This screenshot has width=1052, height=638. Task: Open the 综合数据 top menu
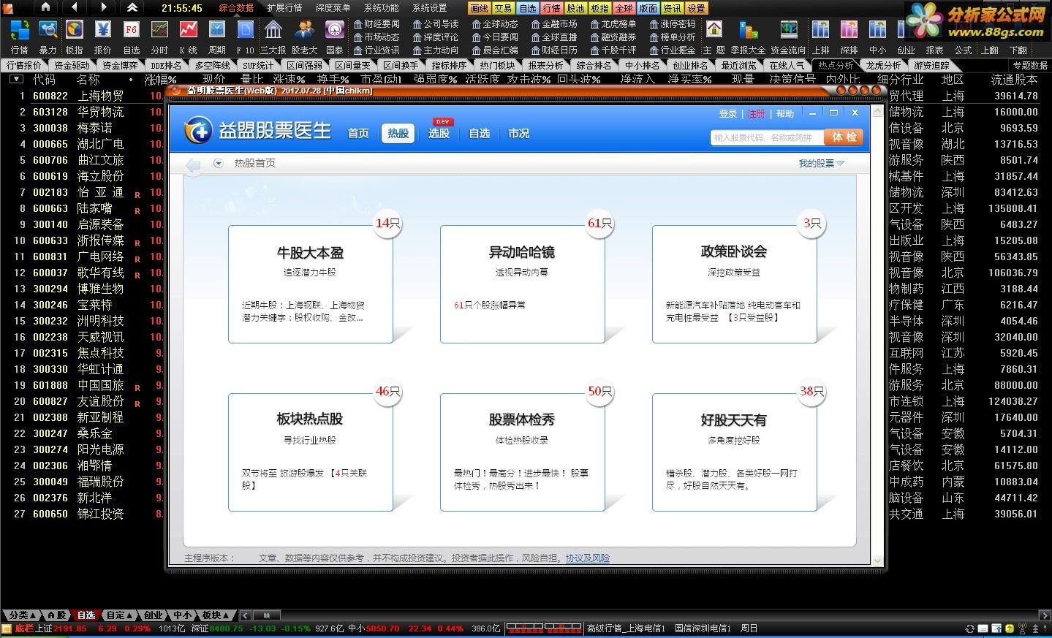(x=236, y=8)
